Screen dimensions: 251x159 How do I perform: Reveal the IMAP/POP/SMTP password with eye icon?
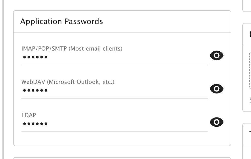click(x=216, y=56)
